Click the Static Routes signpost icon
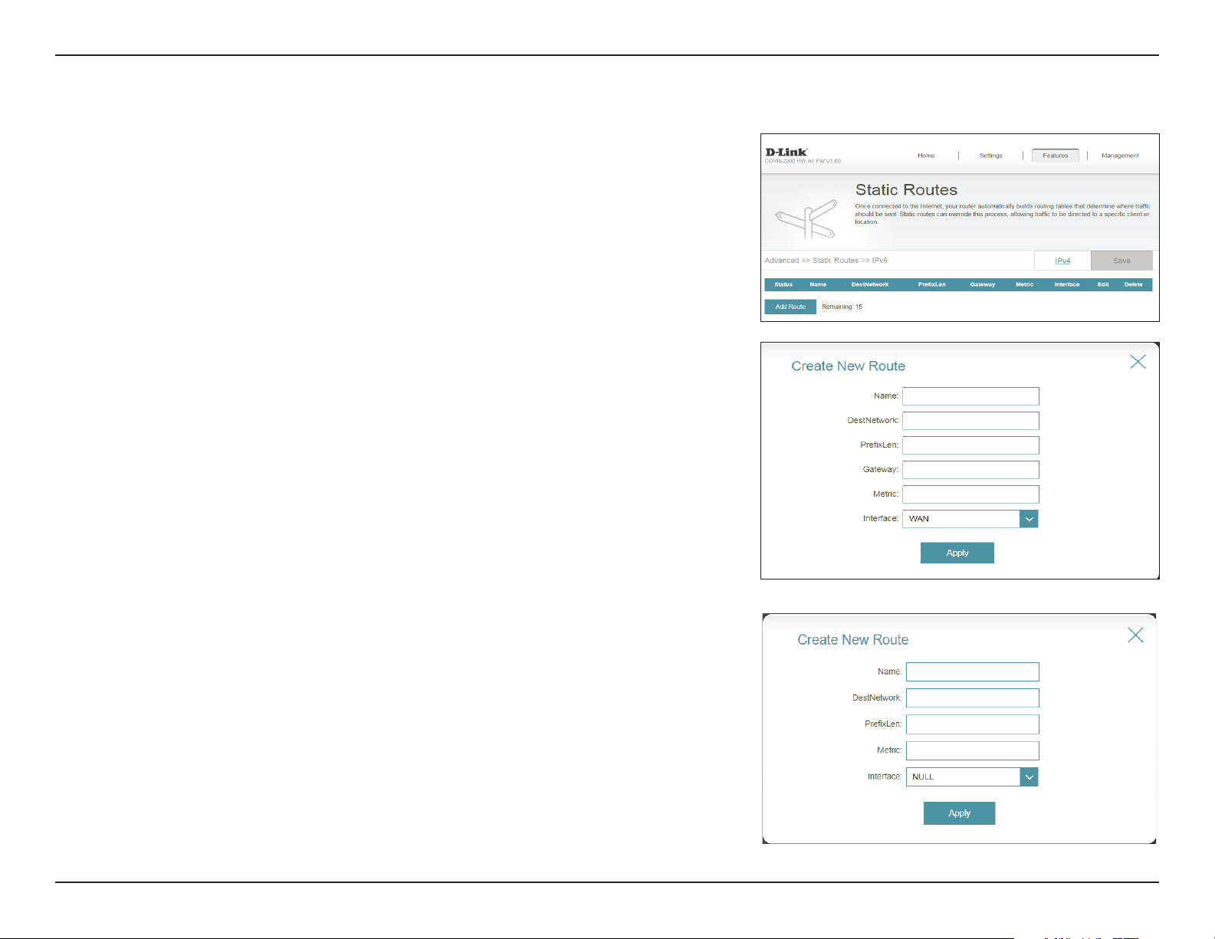Viewport: 1215px width, 939px height. pos(806,220)
